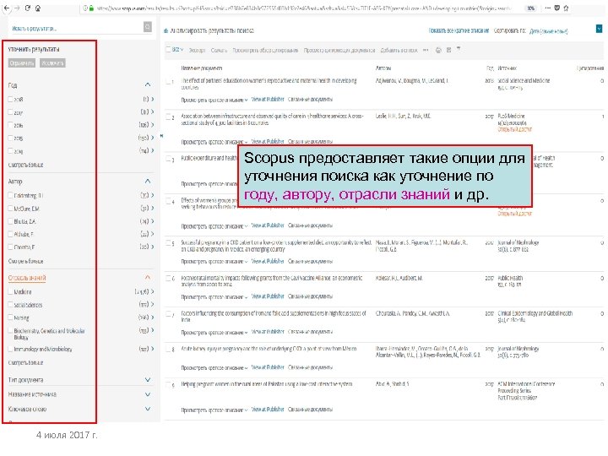Expand the Название источника filter
The image size is (608, 456).
[x=147, y=394]
